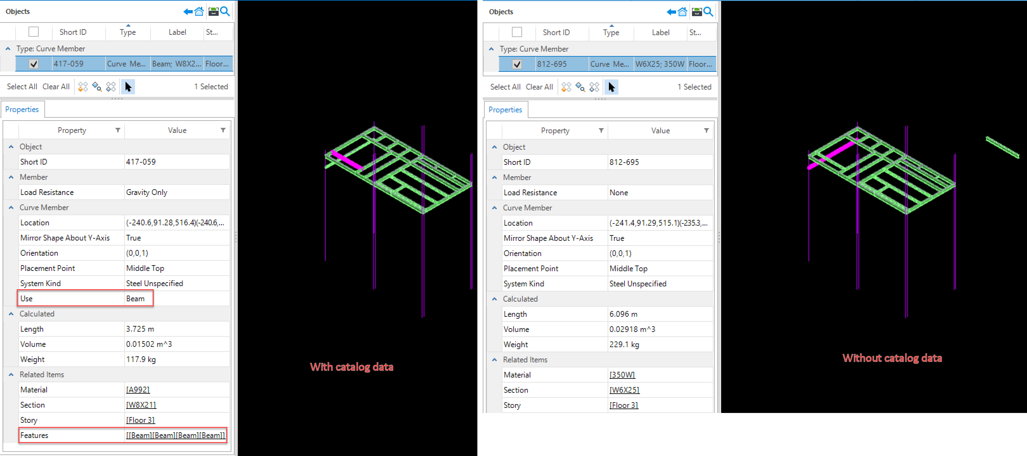1027x456 pixels.
Task: Tick the header checkbox above row 812-695
Action: pyautogui.click(x=517, y=32)
